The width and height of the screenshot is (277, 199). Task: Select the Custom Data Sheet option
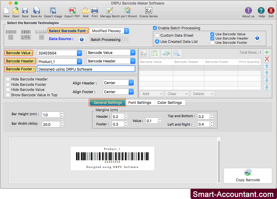[x=157, y=35]
